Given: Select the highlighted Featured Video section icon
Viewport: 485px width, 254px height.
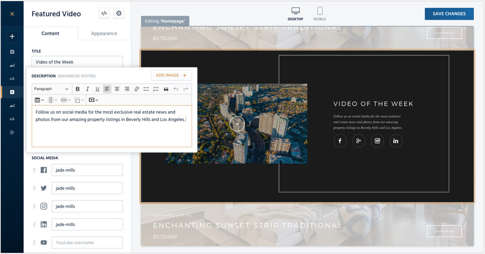Looking at the screenshot, I should click(12, 92).
